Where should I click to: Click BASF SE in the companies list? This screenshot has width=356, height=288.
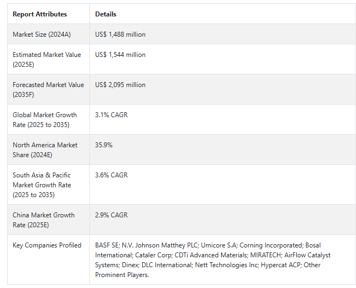[107, 245]
